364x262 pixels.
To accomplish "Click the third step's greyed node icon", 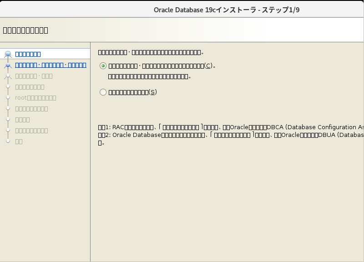I will [8, 76].
